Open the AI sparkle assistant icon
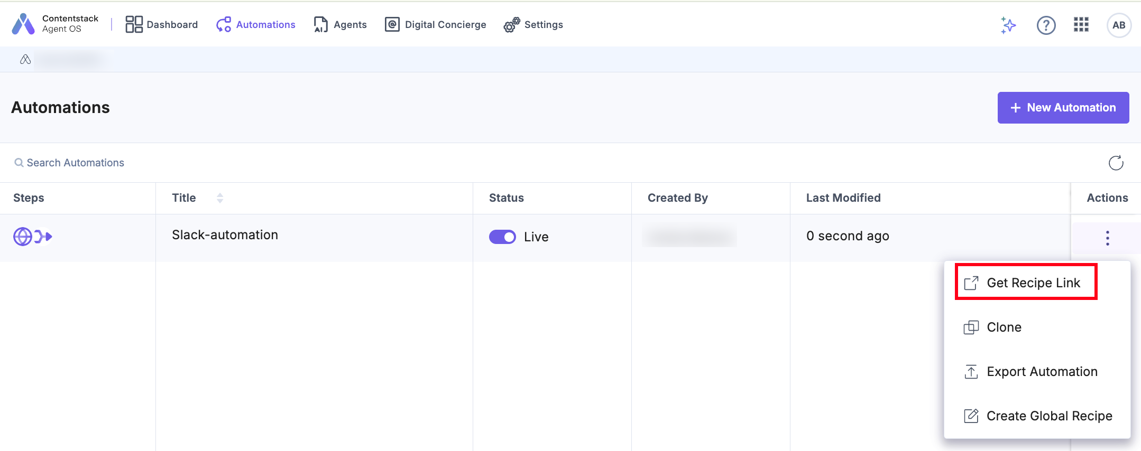This screenshot has height=451, width=1141. (x=1008, y=25)
